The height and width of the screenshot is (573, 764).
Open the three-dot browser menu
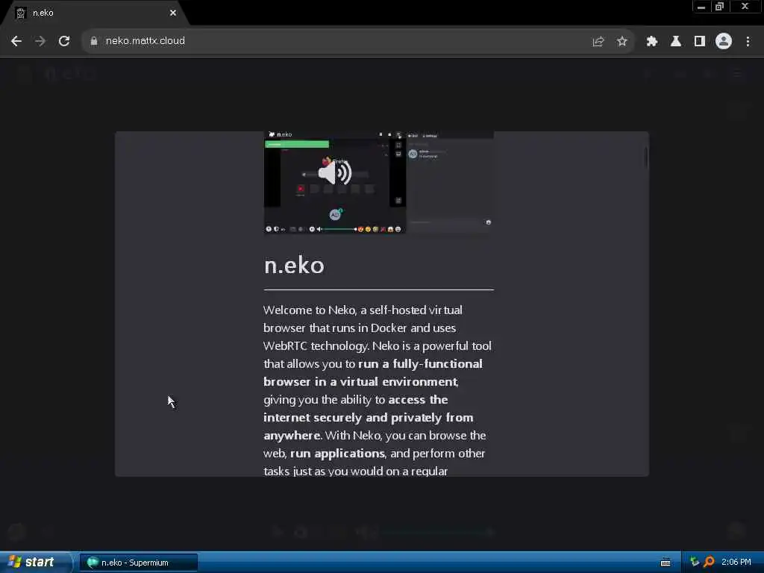[x=748, y=42]
